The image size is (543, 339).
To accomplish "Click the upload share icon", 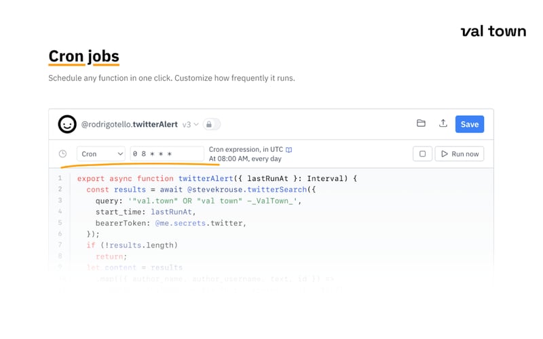I will click(443, 123).
